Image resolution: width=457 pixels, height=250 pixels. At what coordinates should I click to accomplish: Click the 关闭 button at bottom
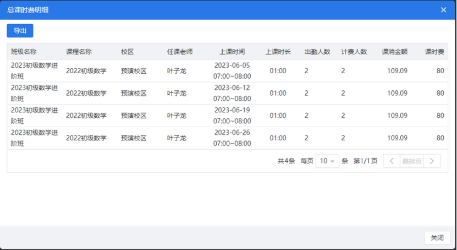click(437, 237)
